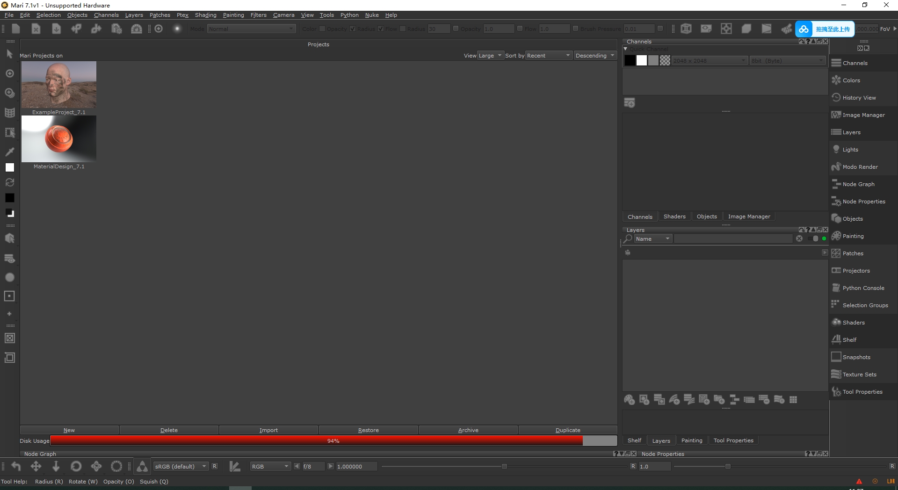Open the Node Graph palette
This screenshot has height=490, width=898.
tap(858, 184)
